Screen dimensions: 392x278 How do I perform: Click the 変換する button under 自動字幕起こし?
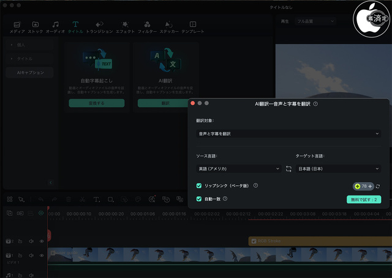(97, 103)
